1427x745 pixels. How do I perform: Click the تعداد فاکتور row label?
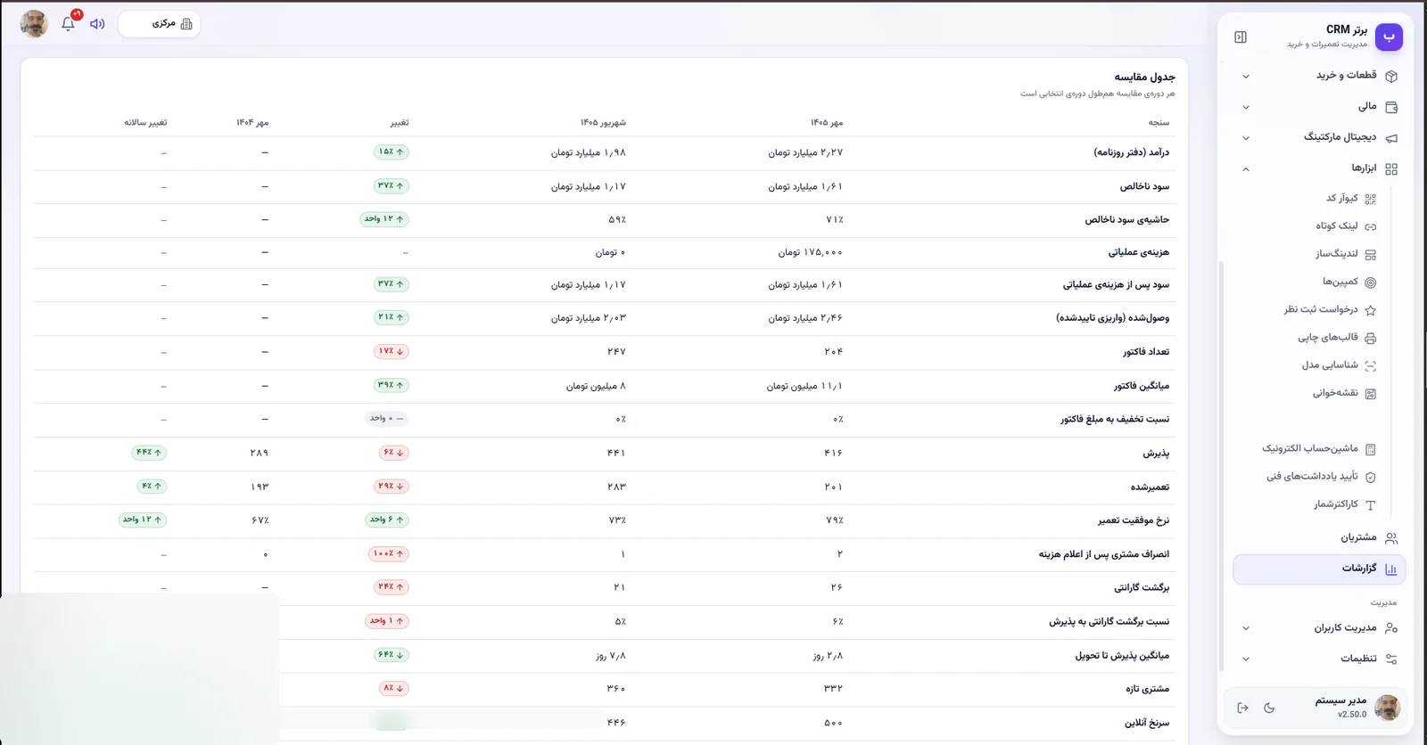1146,352
